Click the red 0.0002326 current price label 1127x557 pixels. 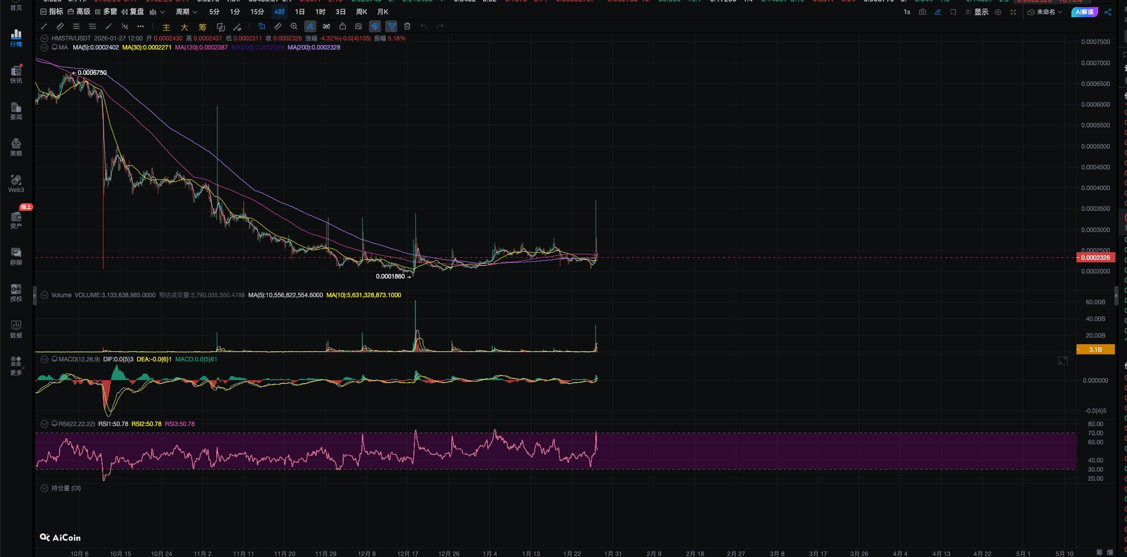1095,258
